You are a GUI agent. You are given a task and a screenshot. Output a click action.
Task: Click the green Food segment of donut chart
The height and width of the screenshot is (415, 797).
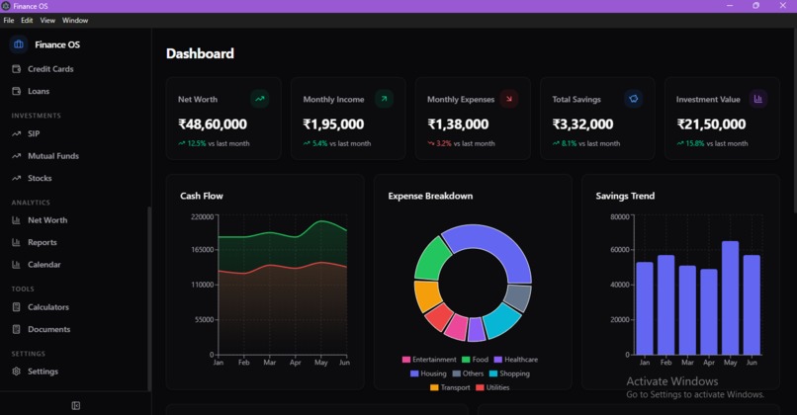(431, 259)
